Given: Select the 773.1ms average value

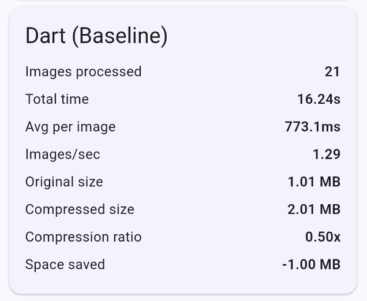Looking at the screenshot, I should click(312, 127).
